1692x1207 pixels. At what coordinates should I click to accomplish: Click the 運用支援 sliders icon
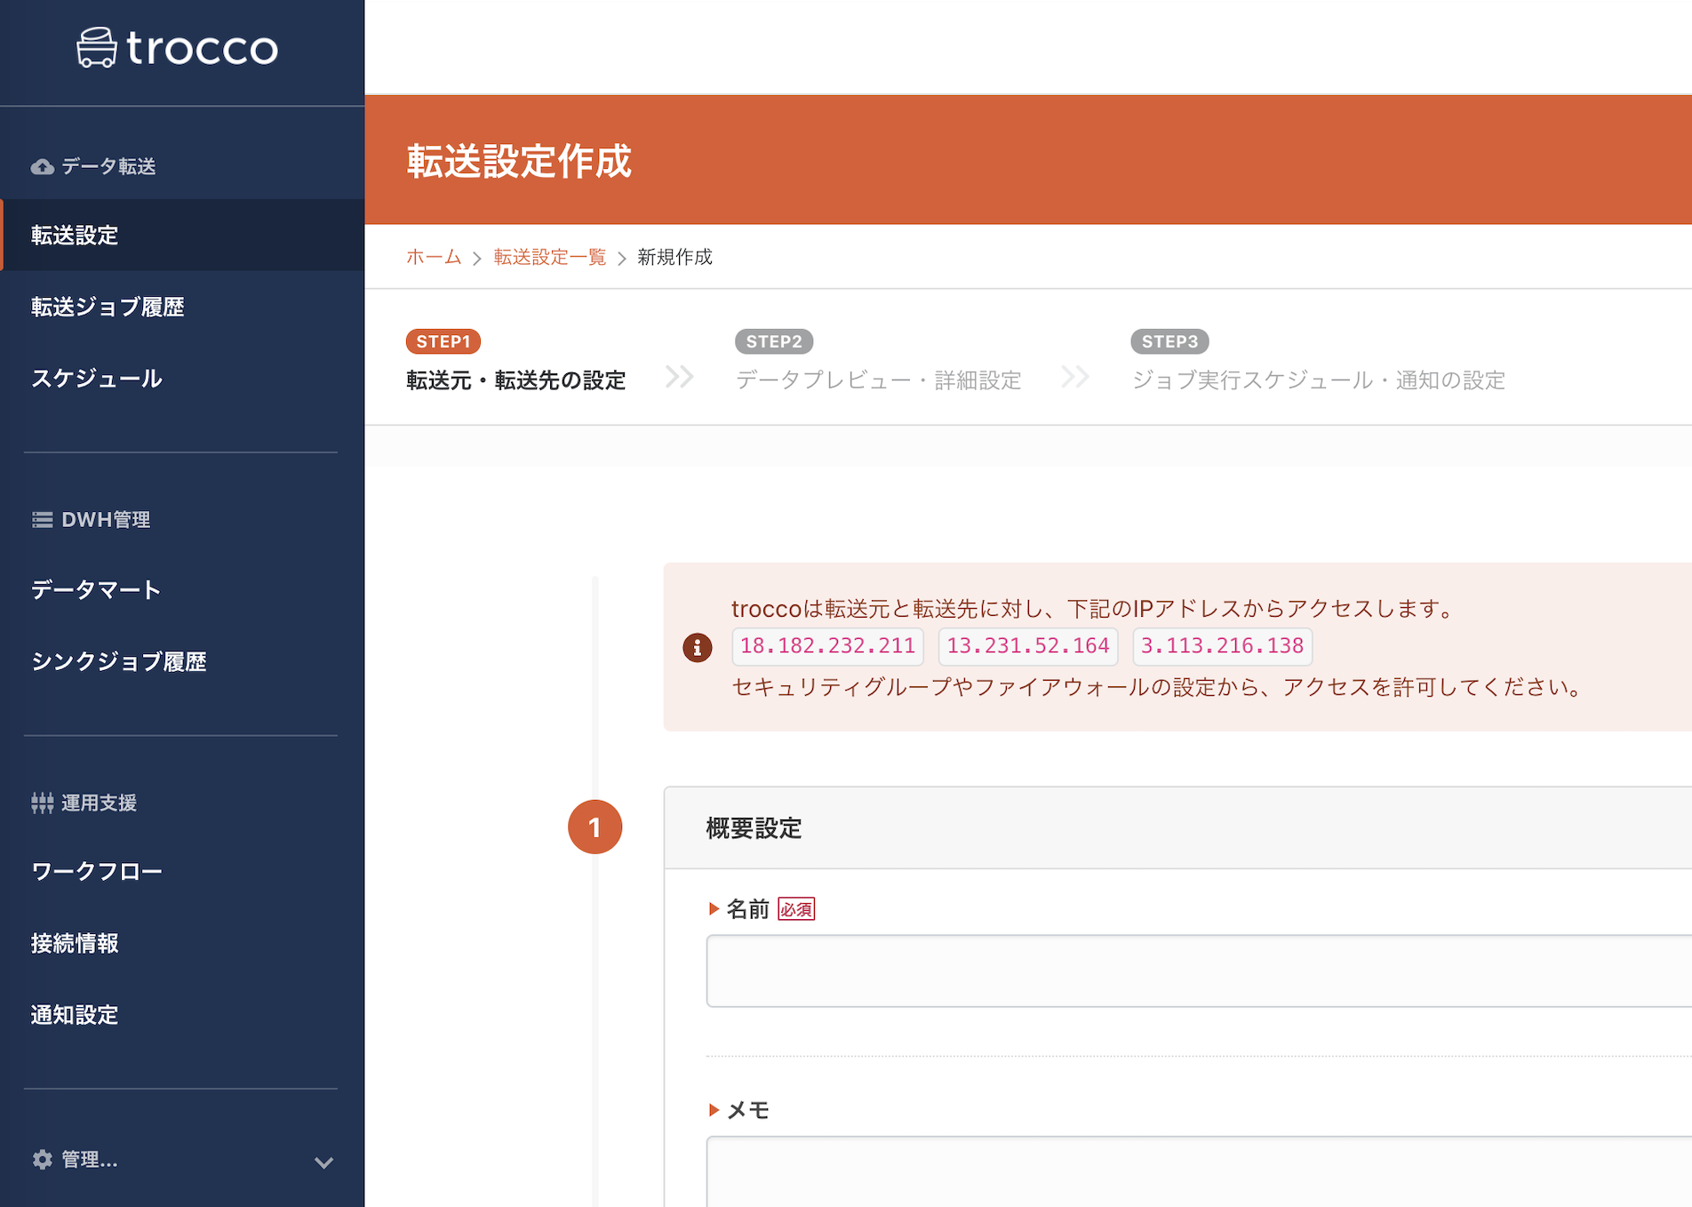[42, 803]
